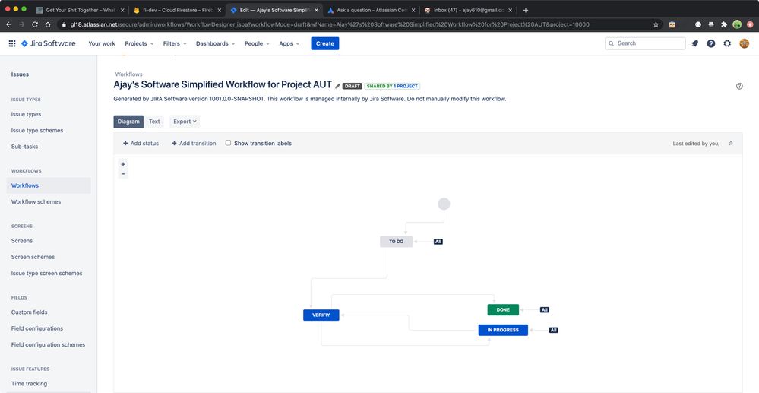Viewport: 759px width, 393px height.
Task: Collapse the workflow toolbar with double chevron
Action: tap(731, 144)
